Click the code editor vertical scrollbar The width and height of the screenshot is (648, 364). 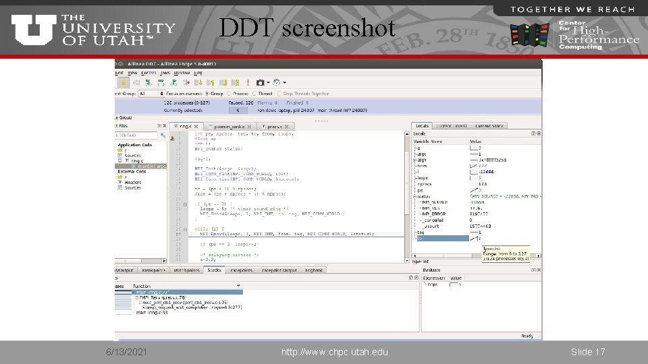(x=406, y=197)
